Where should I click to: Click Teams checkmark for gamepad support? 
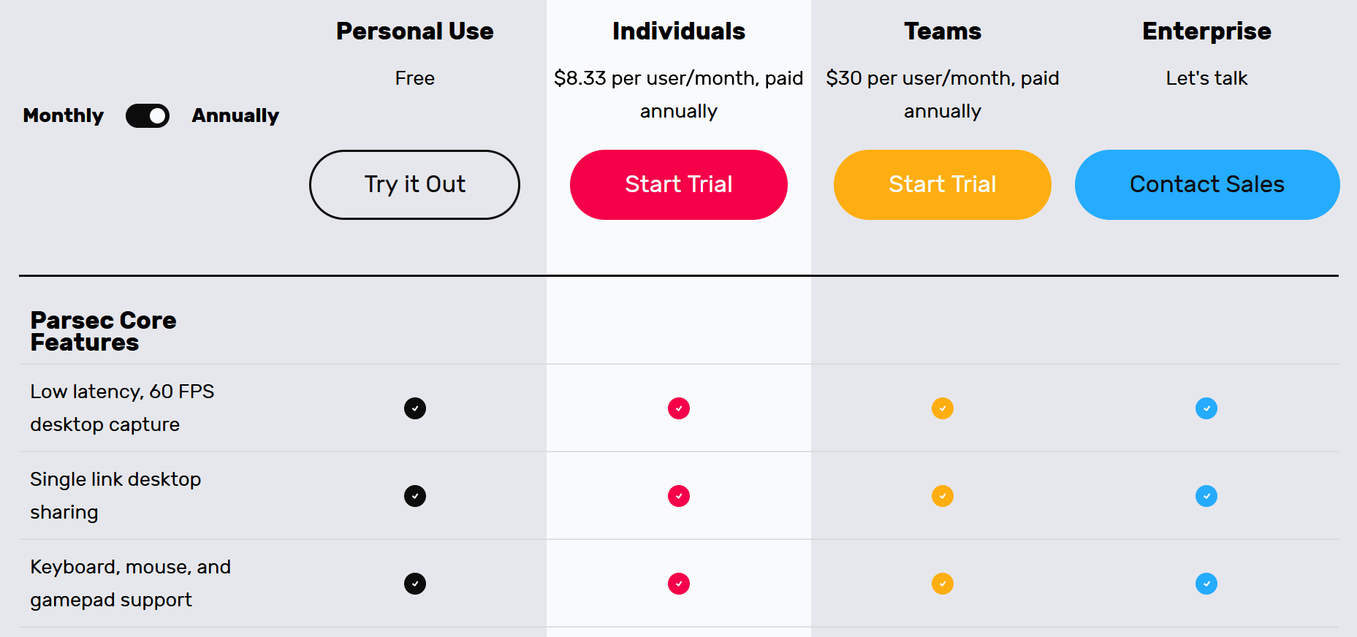click(x=943, y=584)
